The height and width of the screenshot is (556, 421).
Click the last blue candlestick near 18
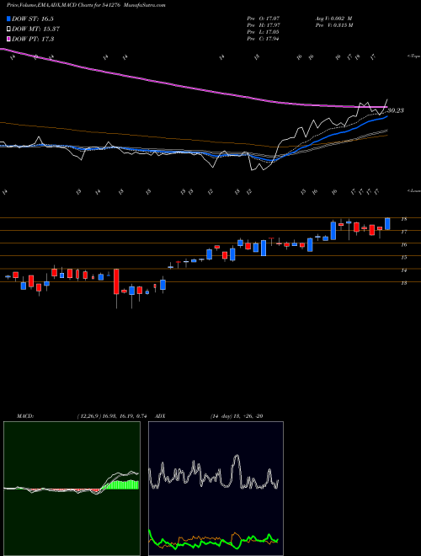tap(387, 224)
